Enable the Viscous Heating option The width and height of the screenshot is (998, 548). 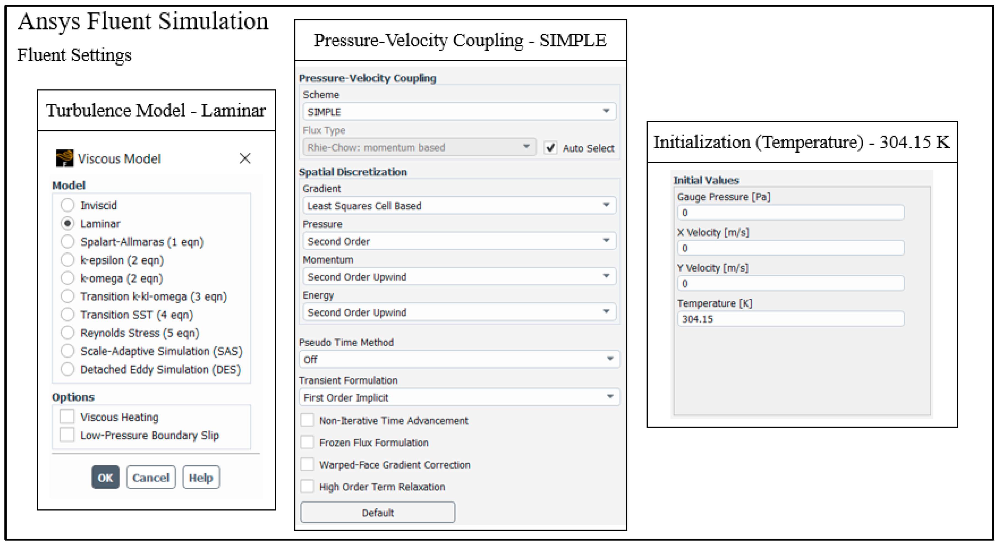coord(67,417)
